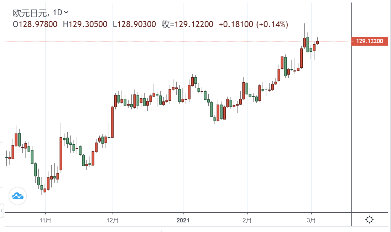Open chart settings via the gear icon
This screenshot has width=391, height=232.
coord(369,220)
